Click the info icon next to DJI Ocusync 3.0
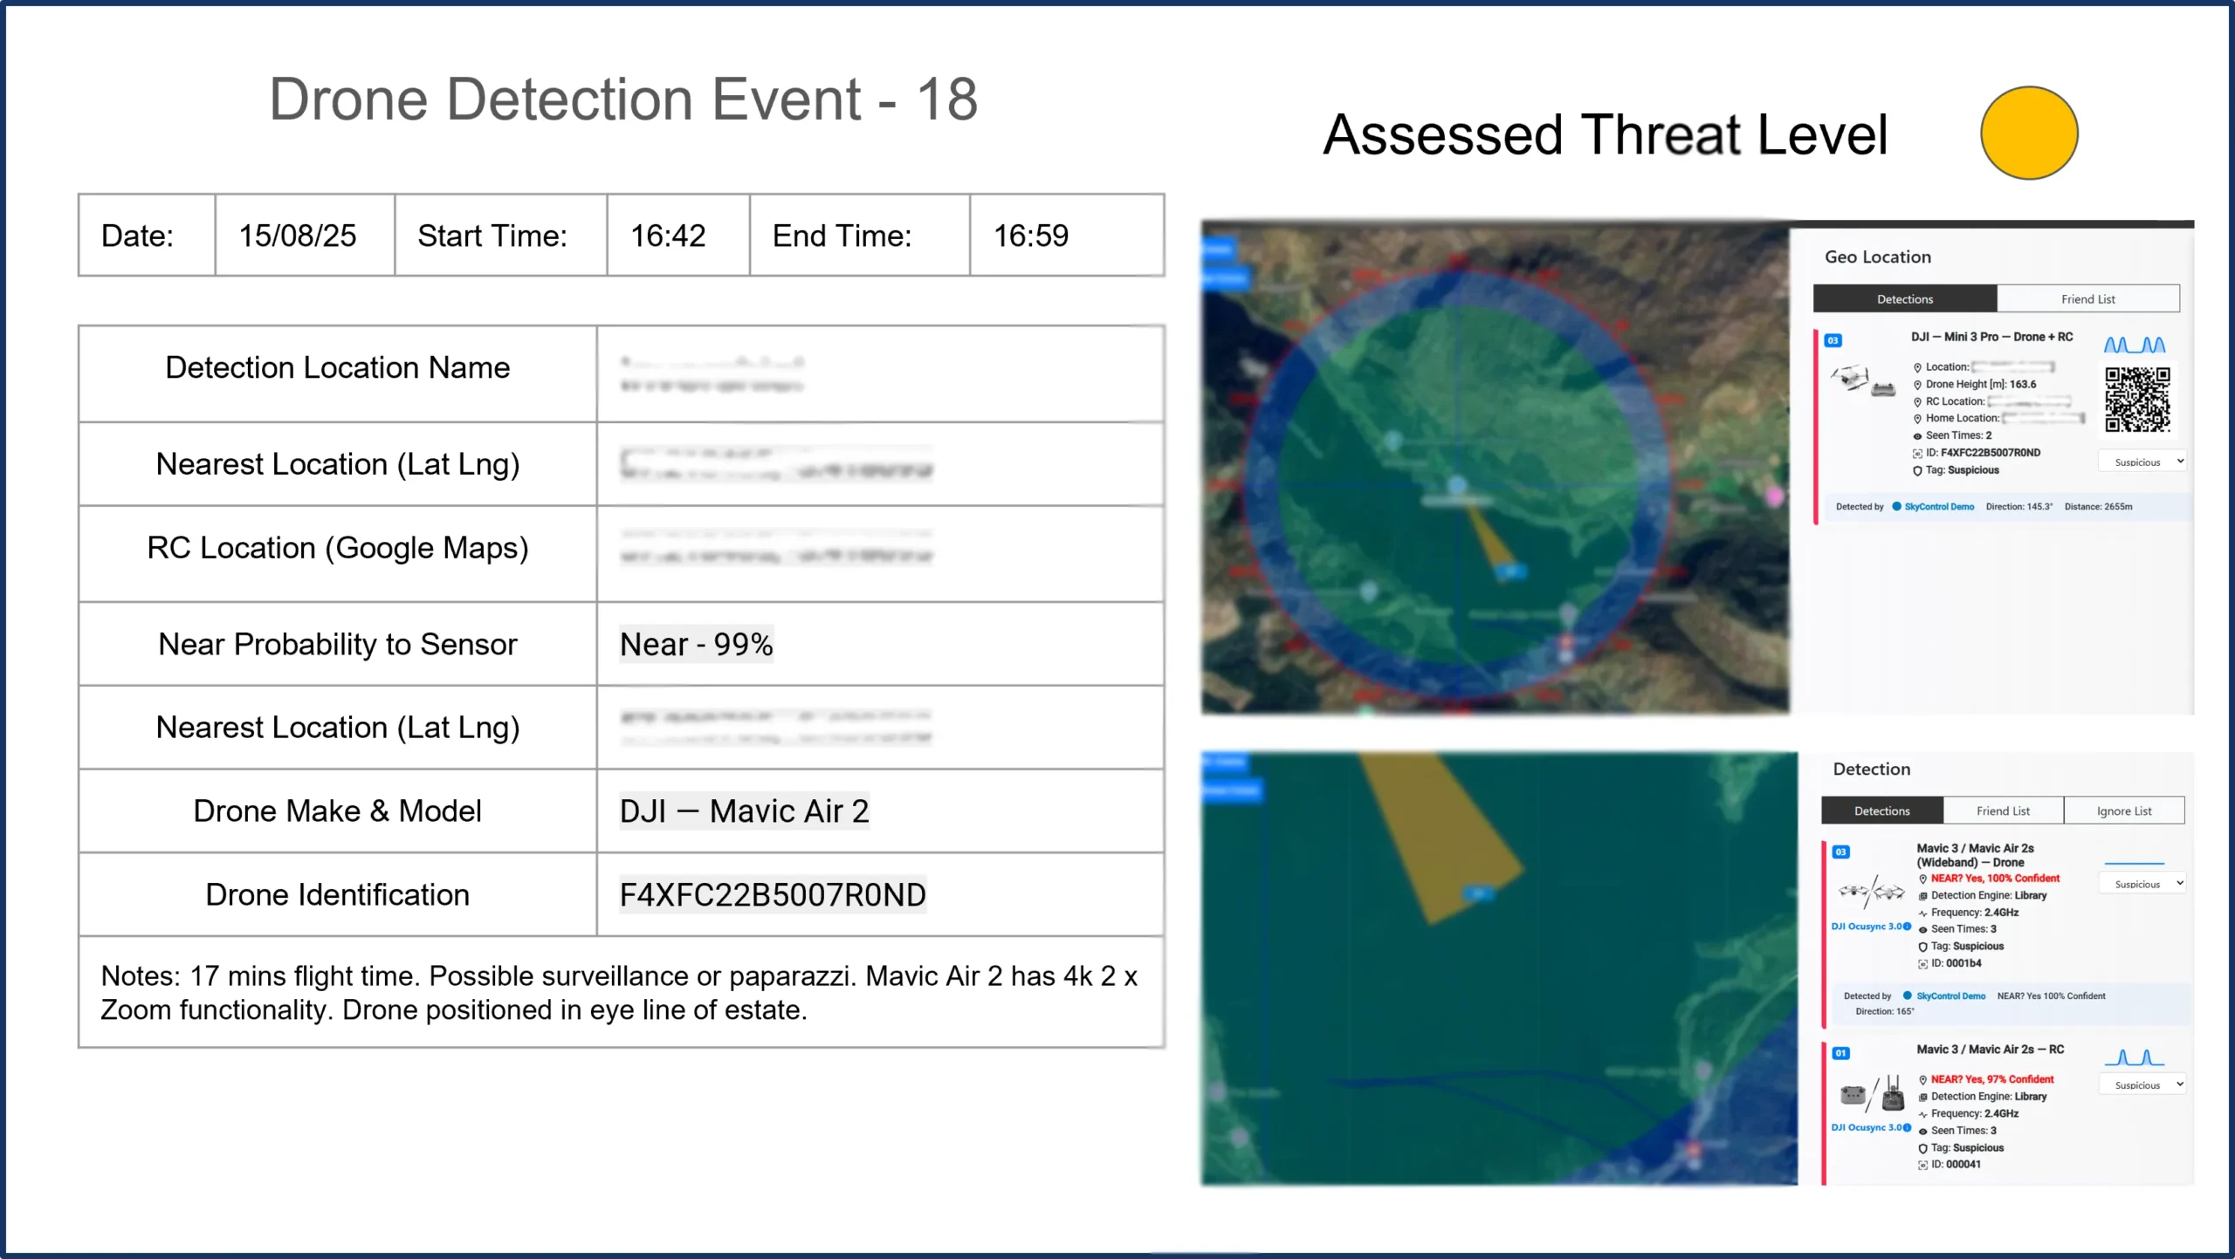The width and height of the screenshot is (2235, 1259). 1906,927
